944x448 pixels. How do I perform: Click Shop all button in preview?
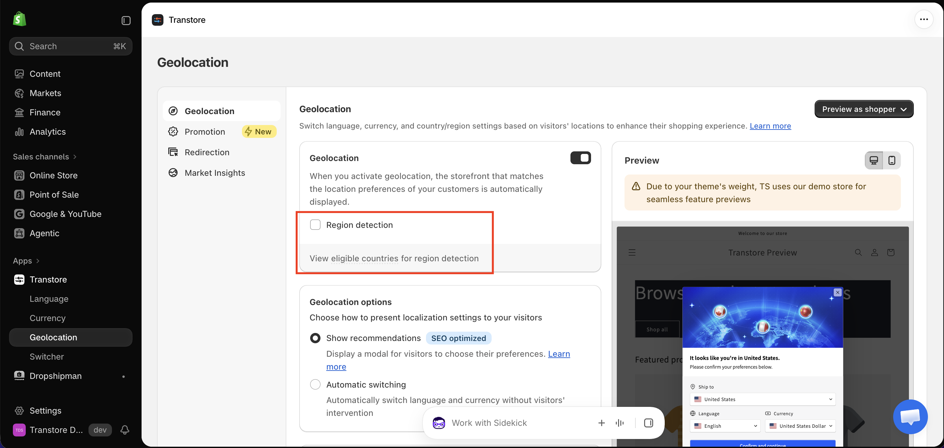[657, 329]
